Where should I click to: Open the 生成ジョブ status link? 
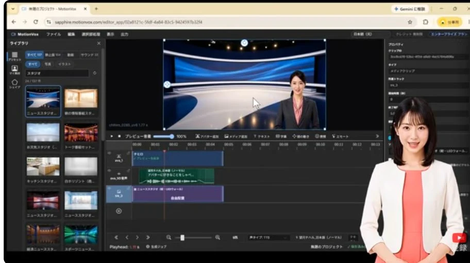(156, 247)
